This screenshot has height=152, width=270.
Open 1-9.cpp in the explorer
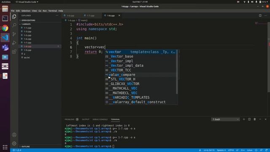tap(27, 50)
